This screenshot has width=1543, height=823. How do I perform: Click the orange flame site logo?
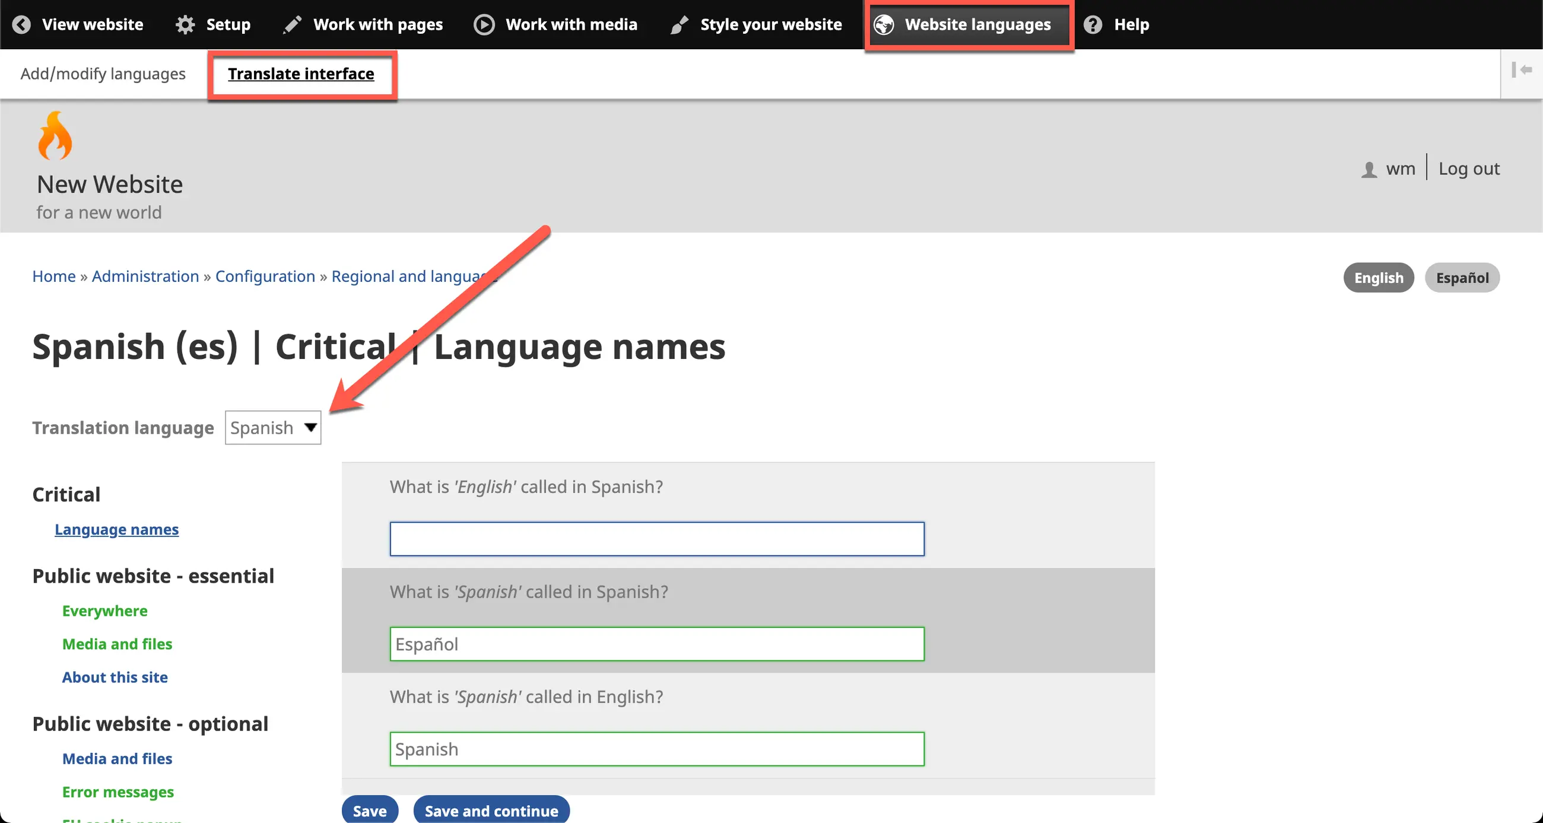pos(55,136)
